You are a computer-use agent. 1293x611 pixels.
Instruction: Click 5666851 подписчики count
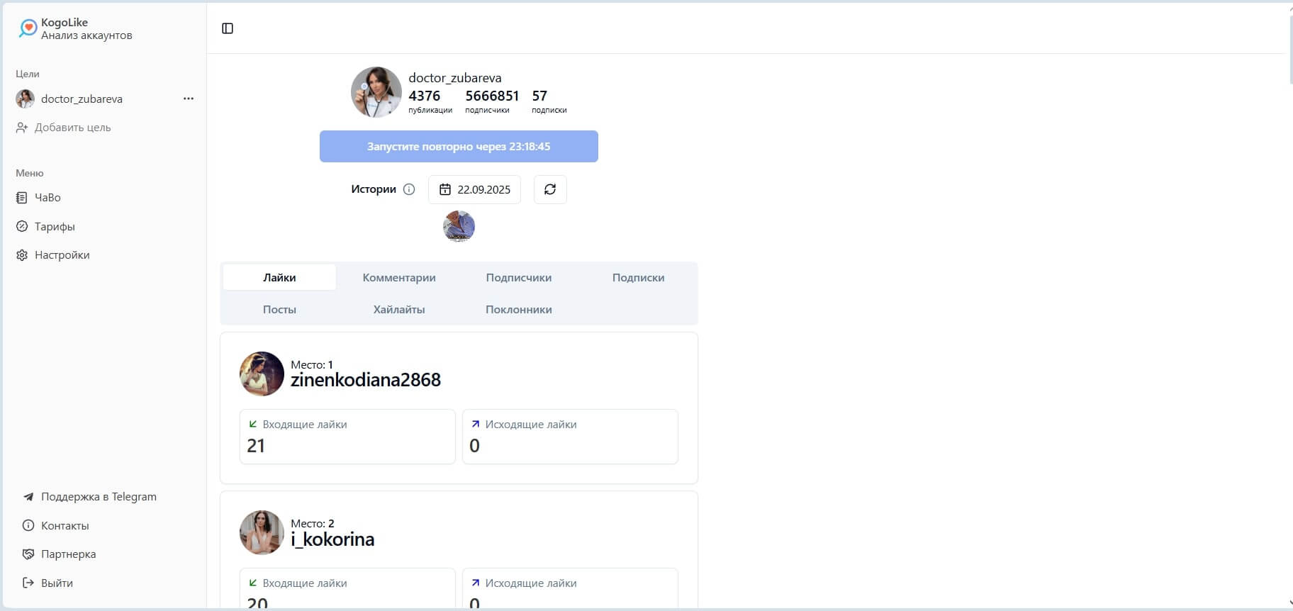pyautogui.click(x=492, y=101)
